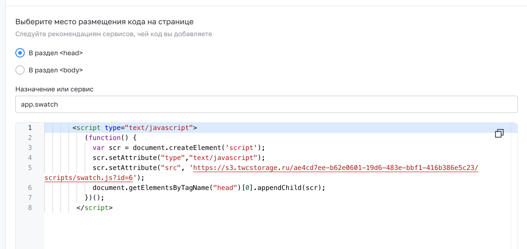Image resolution: width=527 pixels, height=249 pixels.
Task: Click line number 5 in the gutter
Action: click(30, 168)
